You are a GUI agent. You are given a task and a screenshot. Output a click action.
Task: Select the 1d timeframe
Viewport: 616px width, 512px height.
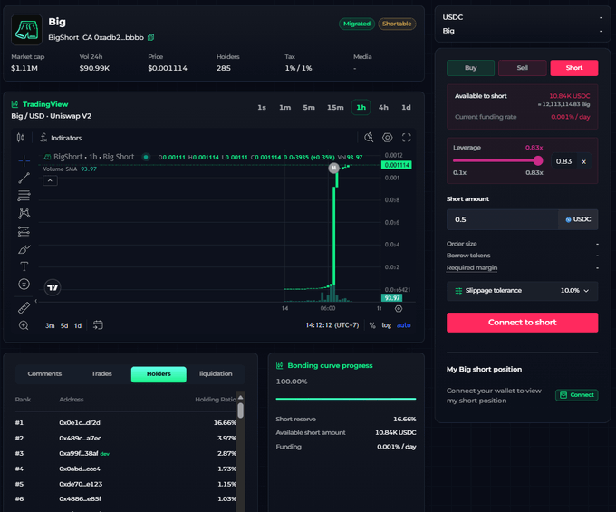click(x=406, y=108)
